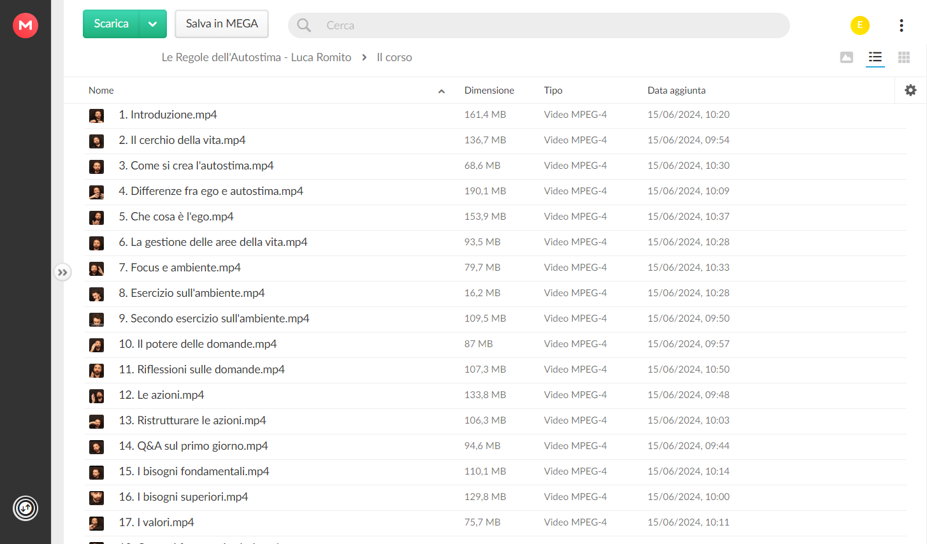This screenshot has height=544, width=927.
Task: Sort by Dimensione column header
Action: coord(489,90)
